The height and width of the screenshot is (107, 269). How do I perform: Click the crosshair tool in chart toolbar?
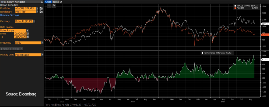49,6
